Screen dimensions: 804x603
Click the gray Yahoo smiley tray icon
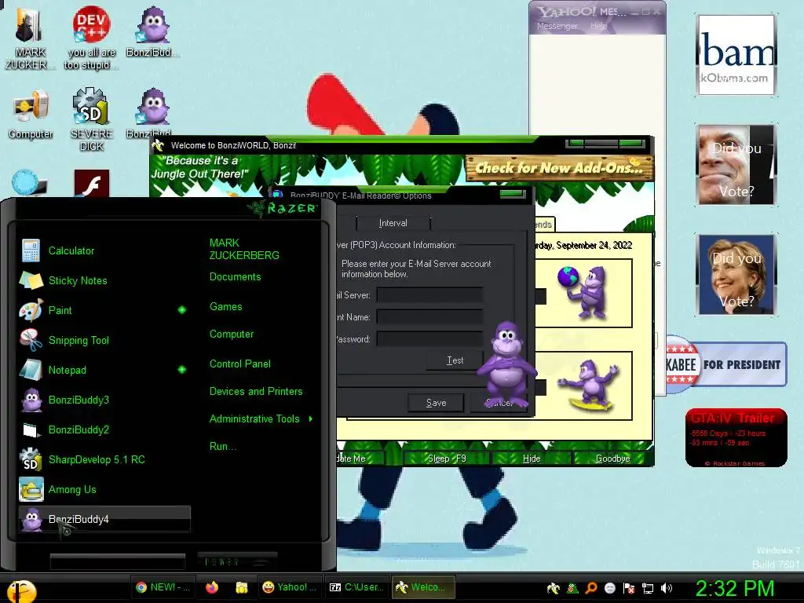[x=609, y=588]
